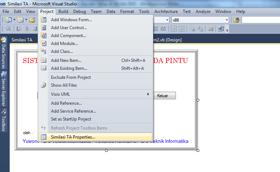Image resolution: width=280 pixels, height=172 pixels.
Task: Click the Add New Item toolbar icon
Action: 20,20
